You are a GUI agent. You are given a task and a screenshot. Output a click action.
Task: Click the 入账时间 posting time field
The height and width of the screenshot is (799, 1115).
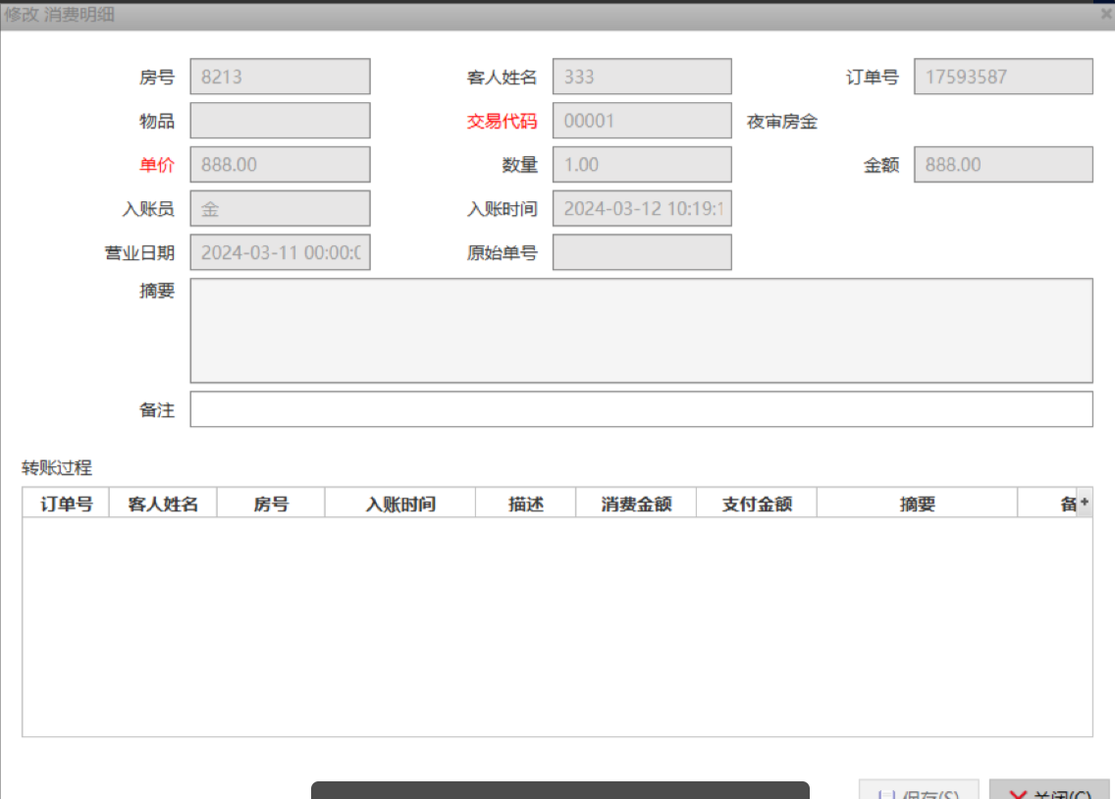click(x=642, y=208)
